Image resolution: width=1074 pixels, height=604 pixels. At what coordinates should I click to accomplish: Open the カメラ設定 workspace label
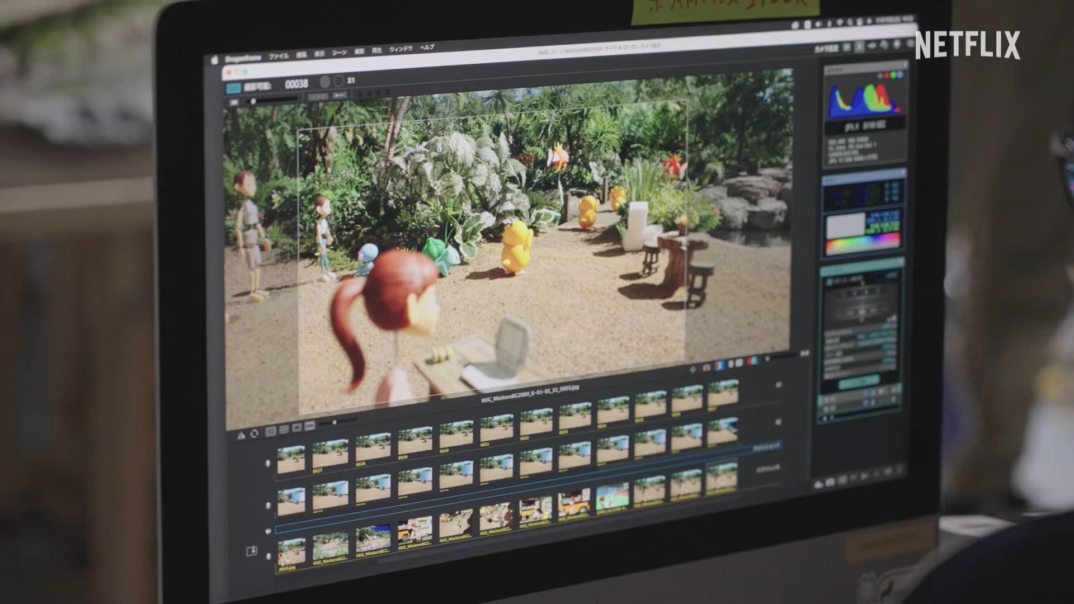tap(826, 49)
